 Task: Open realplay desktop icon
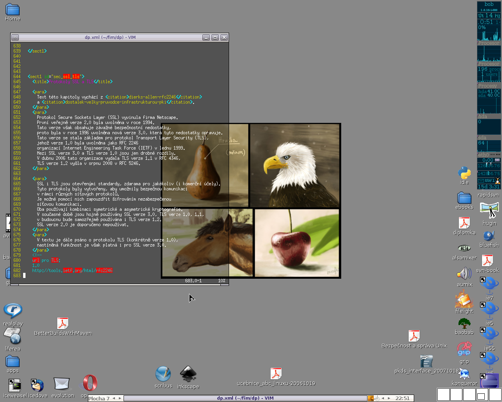click(x=13, y=311)
